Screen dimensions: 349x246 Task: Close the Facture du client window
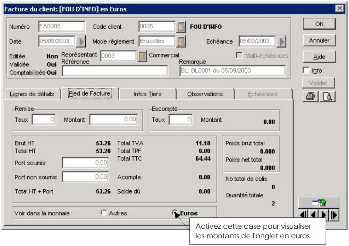coord(340,8)
